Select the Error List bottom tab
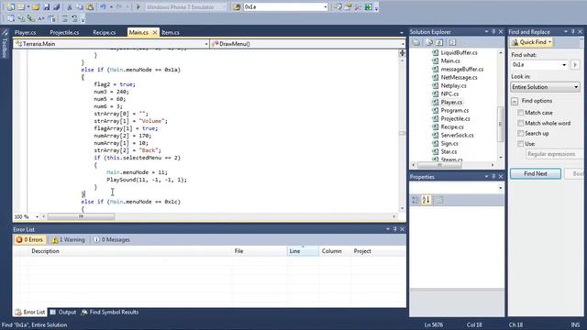 (x=30, y=312)
